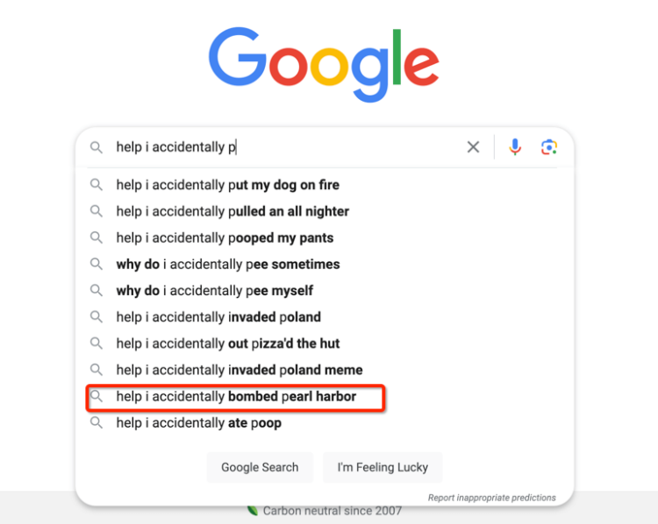This screenshot has height=524, width=658.
Task: Pick 'why do i accidentally pee myself'
Action: pos(214,290)
